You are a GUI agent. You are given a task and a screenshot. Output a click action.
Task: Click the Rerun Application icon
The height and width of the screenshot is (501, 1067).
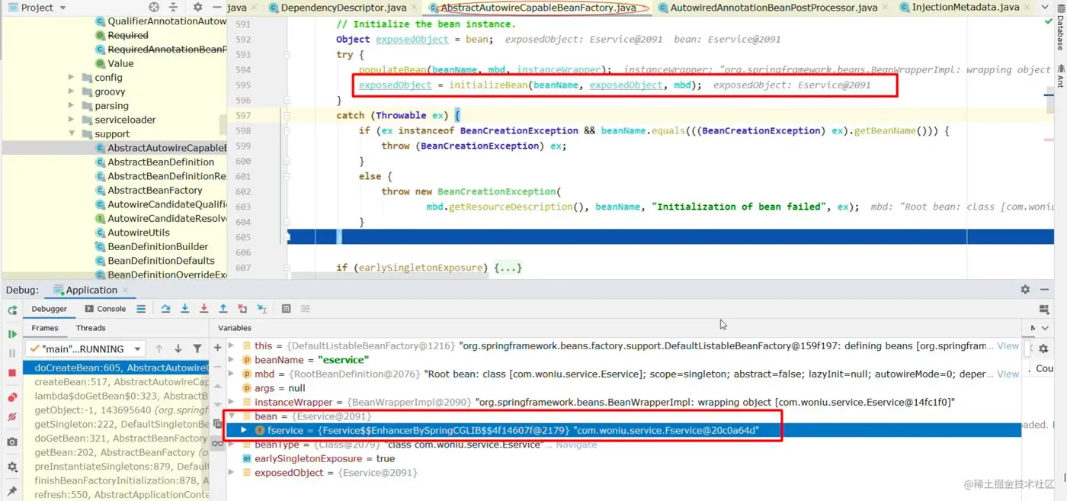12,310
